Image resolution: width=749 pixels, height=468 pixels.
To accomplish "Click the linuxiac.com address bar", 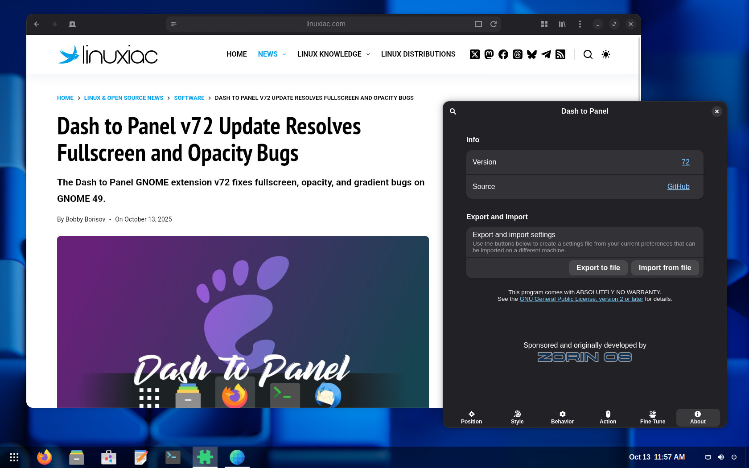I will [x=325, y=24].
